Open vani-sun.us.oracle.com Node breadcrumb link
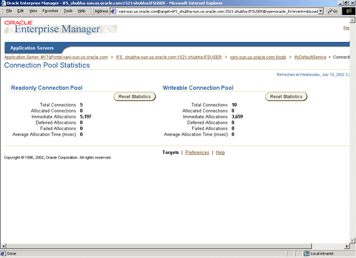 (258, 57)
